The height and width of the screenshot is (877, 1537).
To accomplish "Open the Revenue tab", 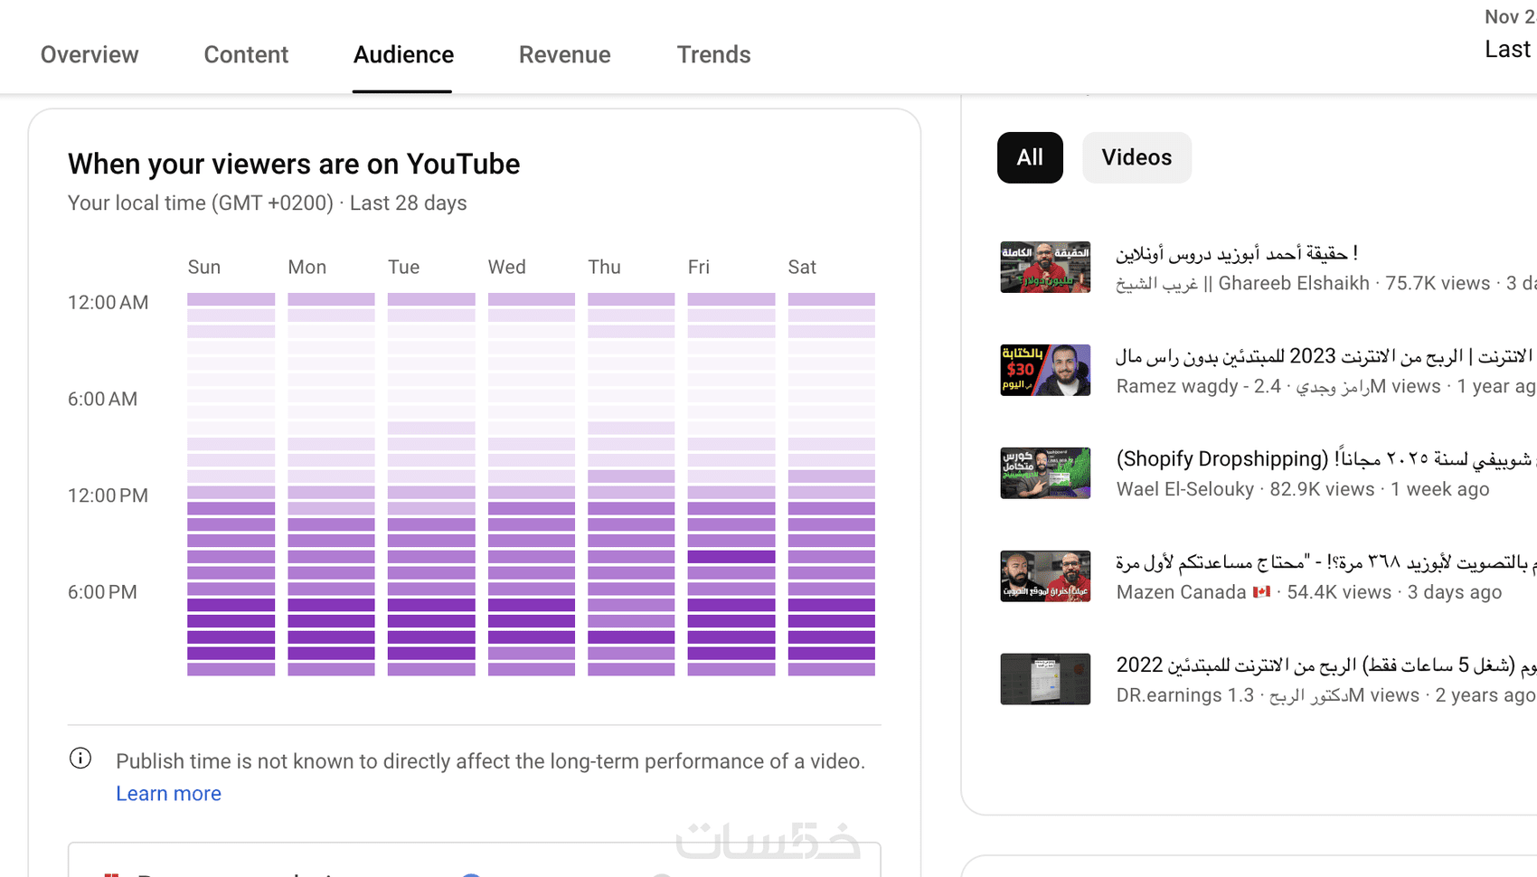I will (564, 54).
